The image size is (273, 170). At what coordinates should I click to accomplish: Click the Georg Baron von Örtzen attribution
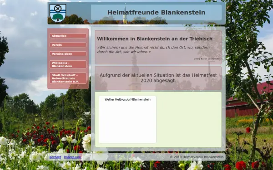point(207,59)
